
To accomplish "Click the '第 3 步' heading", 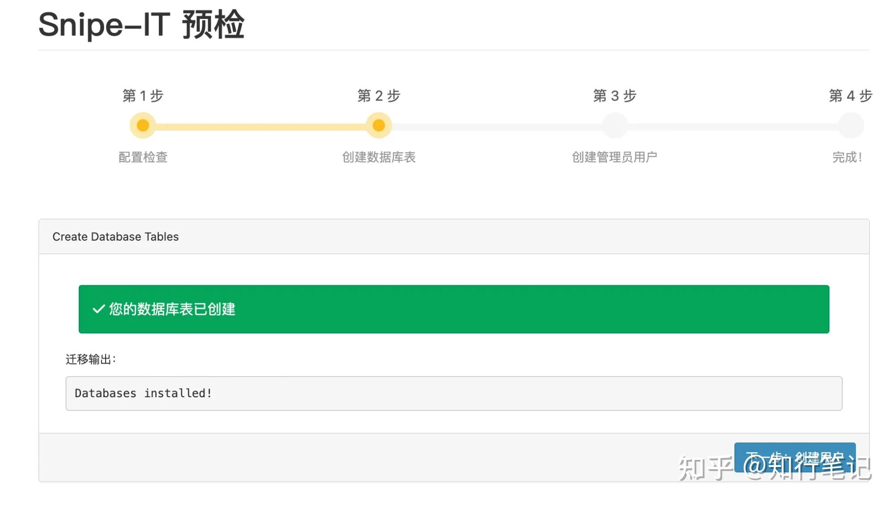I will click(x=615, y=96).
